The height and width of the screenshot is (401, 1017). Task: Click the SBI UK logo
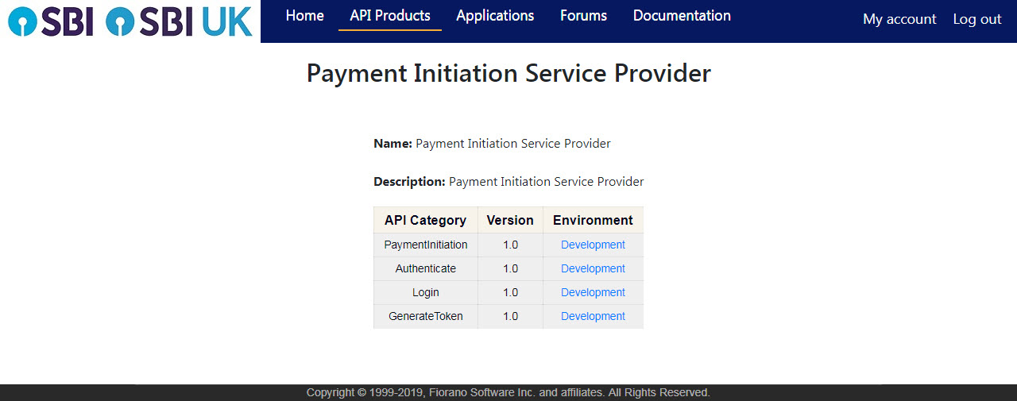coord(179,21)
